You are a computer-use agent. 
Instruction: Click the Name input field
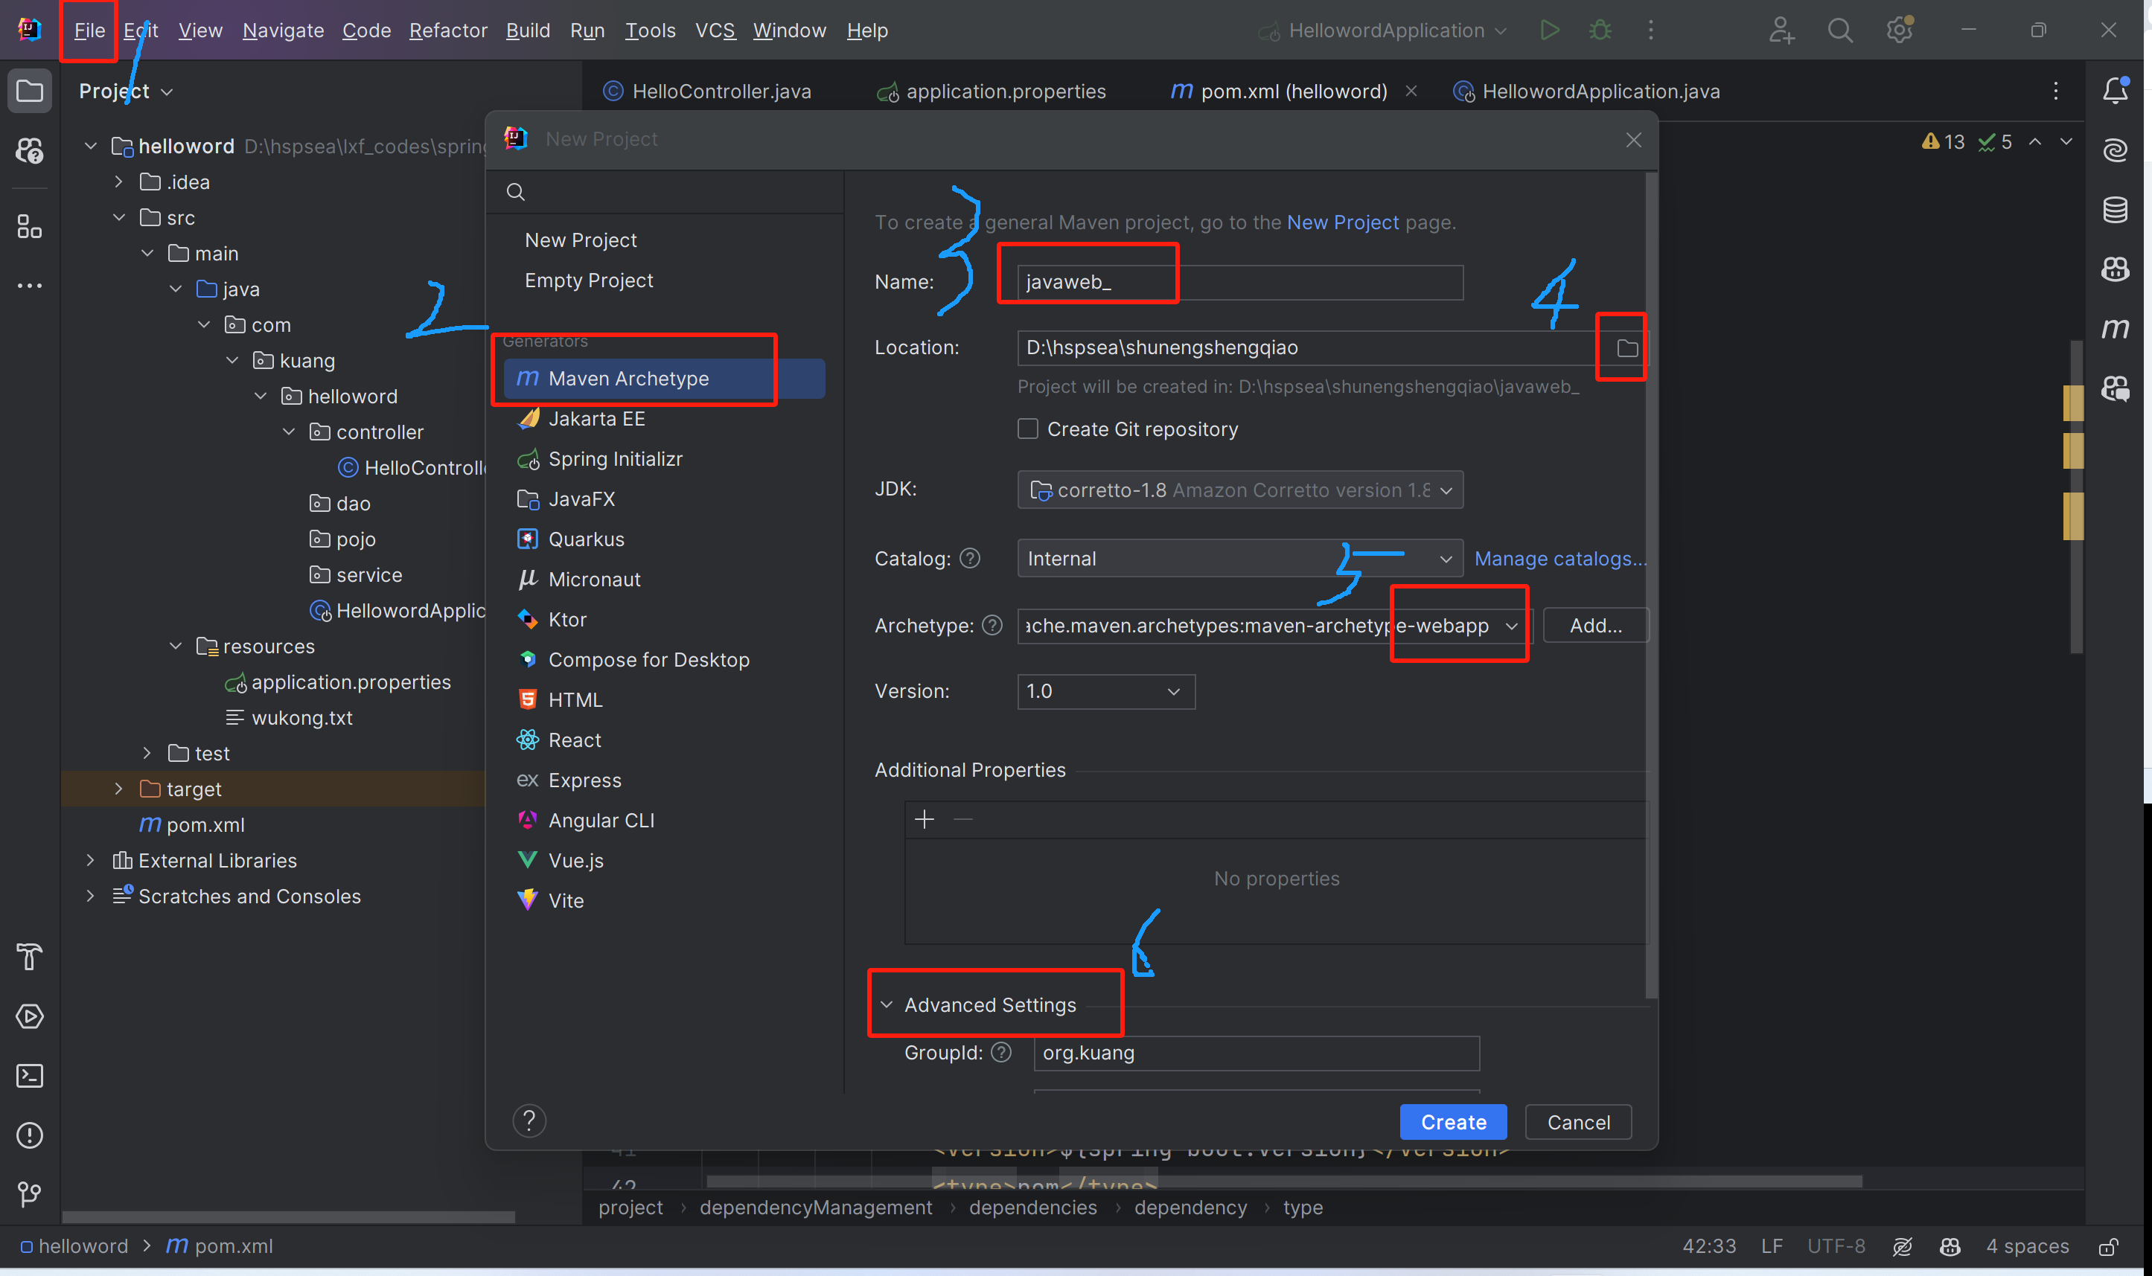click(1239, 282)
